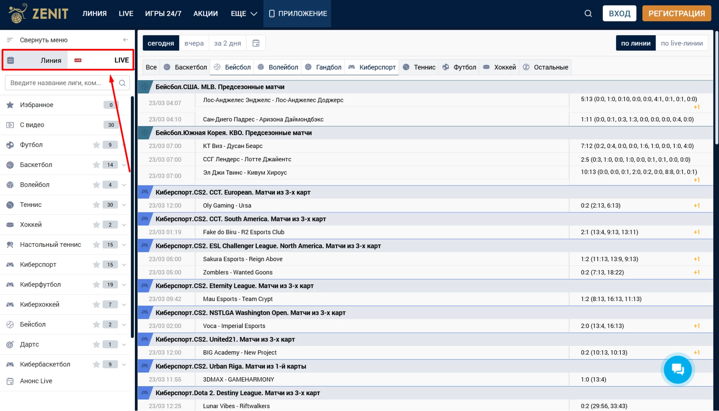Favorite Киберспорт via its star
This screenshot has width=719, height=411.
[x=96, y=265]
